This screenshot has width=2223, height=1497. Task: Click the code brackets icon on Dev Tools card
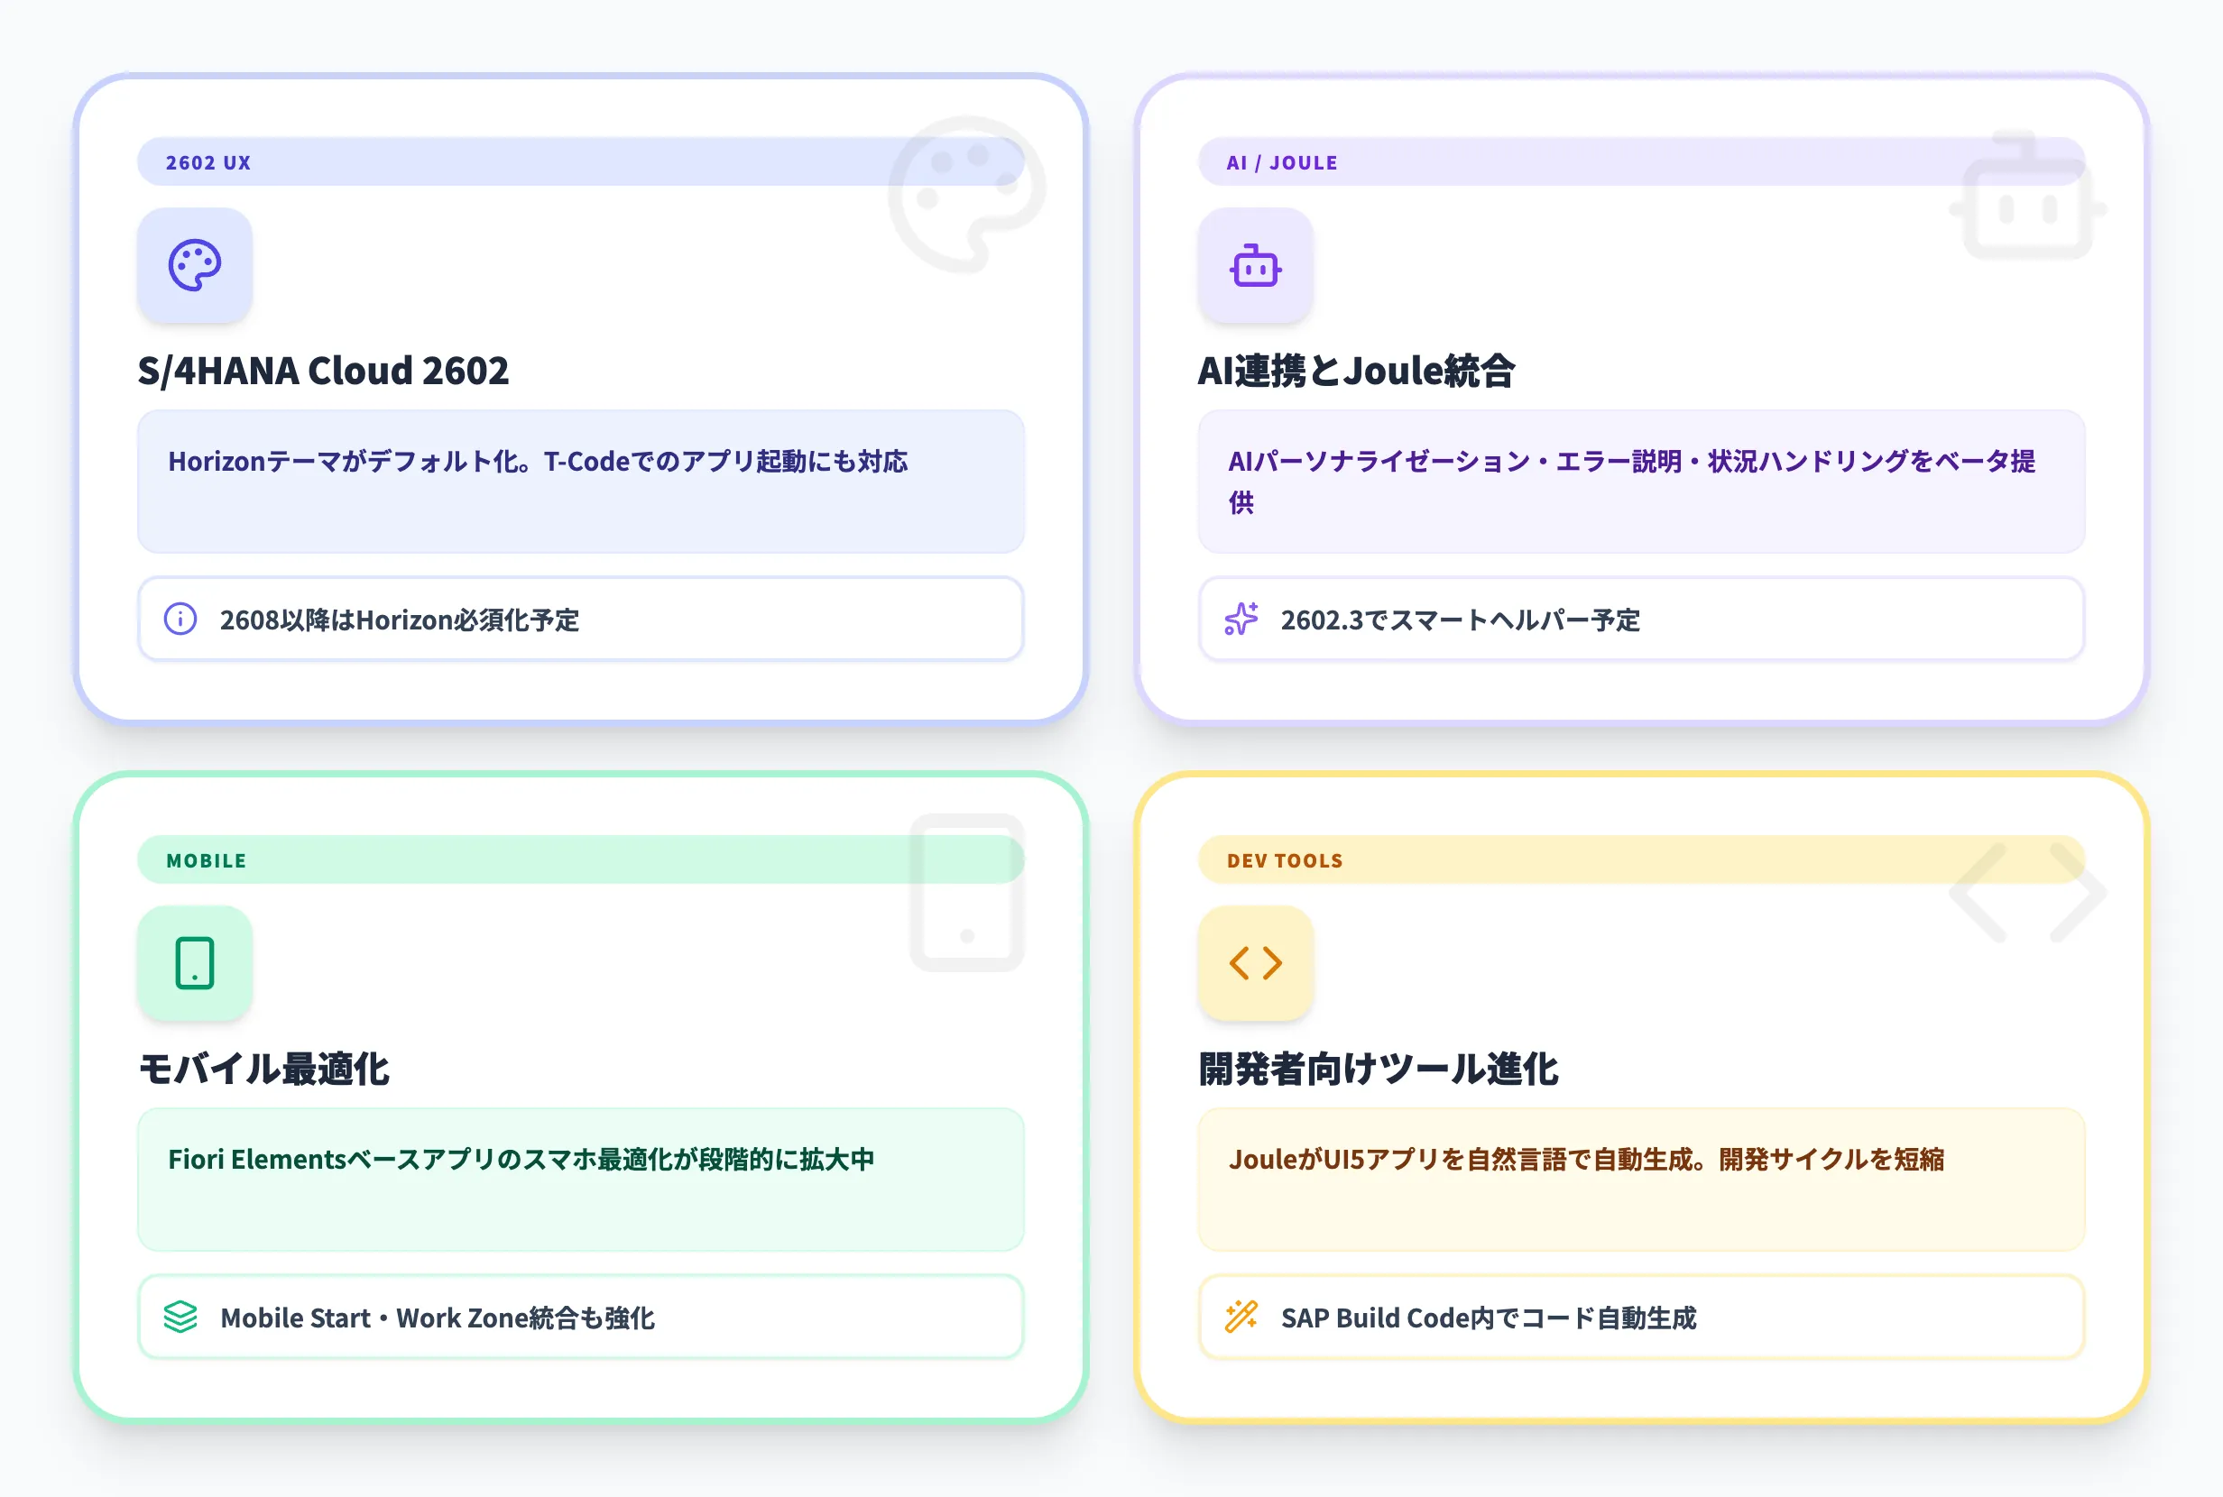click(x=1257, y=964)
